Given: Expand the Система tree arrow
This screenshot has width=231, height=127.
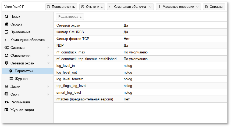Looking at the screenshot, I should coord(48,48).
